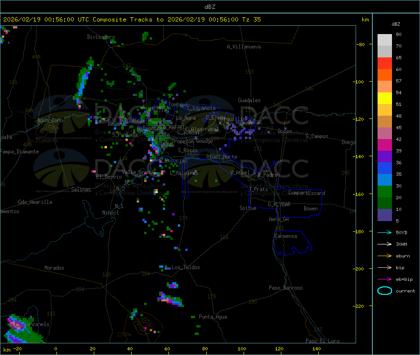Image resolution: width=420 pixels, height=355 pixels.
Task: Click the El_Desvio location label
Action: (x=109, y=177)
